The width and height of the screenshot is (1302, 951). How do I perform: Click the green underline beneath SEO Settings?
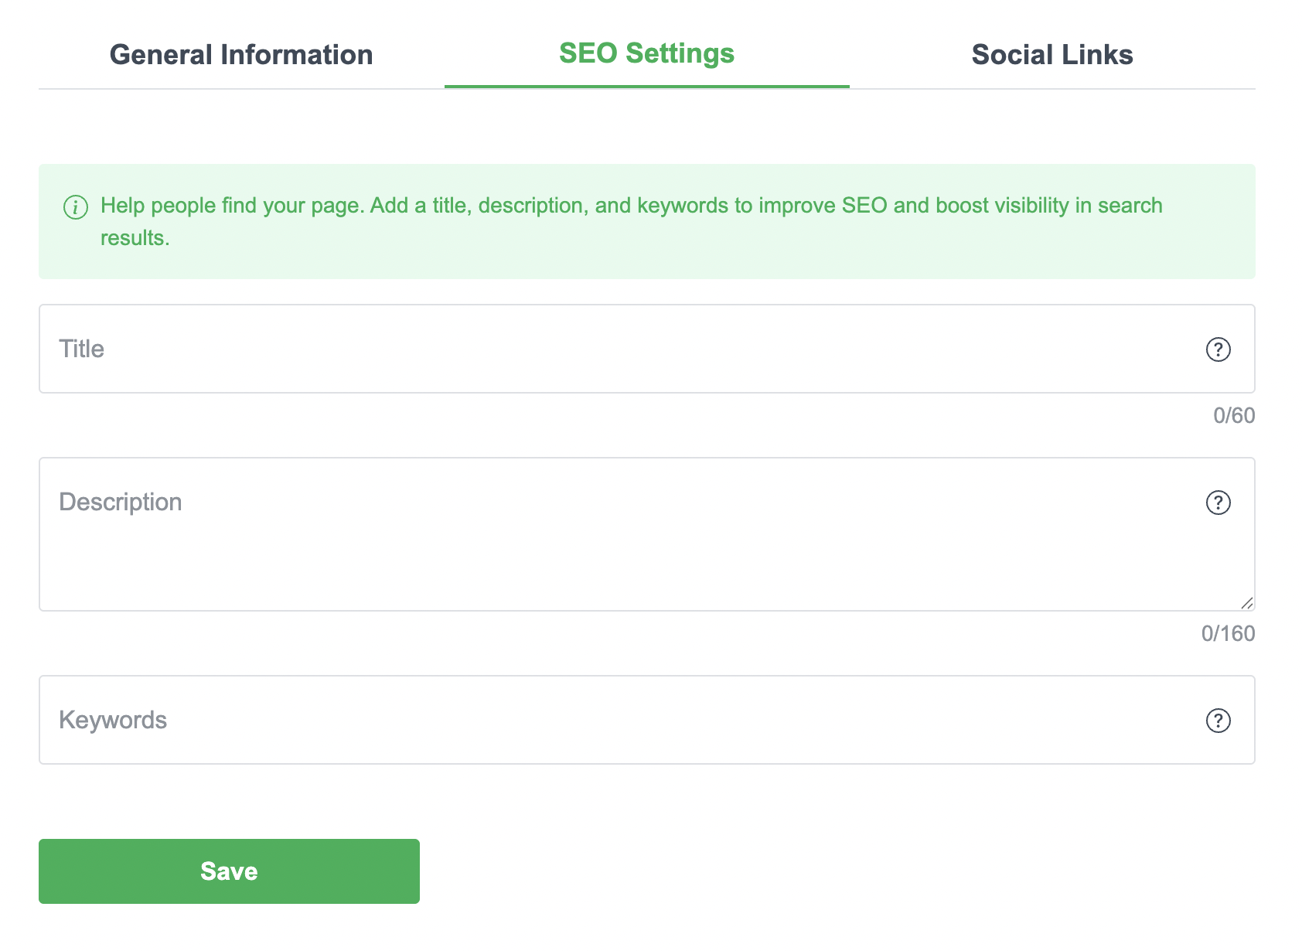[646, 86]
